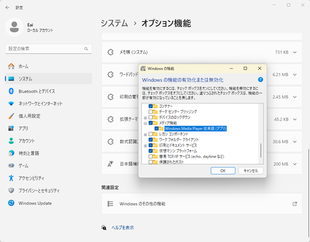310x242 pixels.
Task: Click システム in the breadcrumb header
Action: click(x=114, y=23)
